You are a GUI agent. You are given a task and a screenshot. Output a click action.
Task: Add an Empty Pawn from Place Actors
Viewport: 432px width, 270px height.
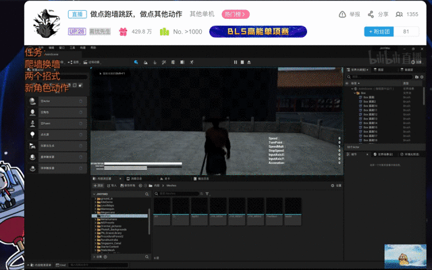(x=57, y=124)
